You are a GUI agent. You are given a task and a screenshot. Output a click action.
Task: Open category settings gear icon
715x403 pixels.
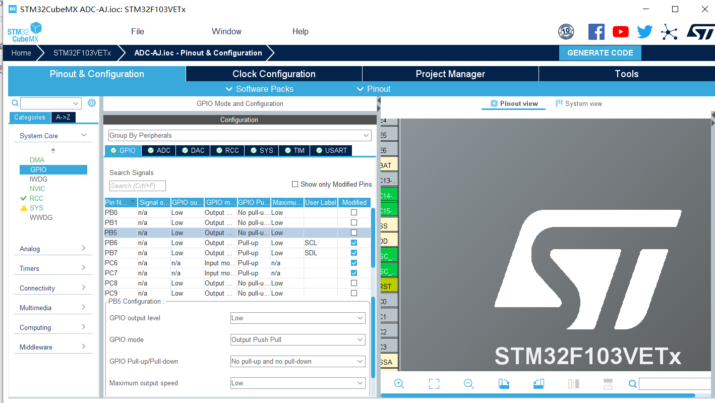coord(91,103)
